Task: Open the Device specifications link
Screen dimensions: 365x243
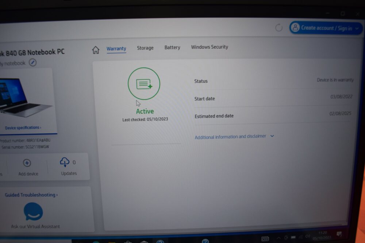Action: (x=23, y=128)
